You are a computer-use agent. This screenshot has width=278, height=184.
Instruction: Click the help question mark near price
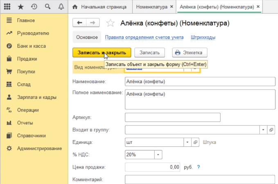[199, 167]
